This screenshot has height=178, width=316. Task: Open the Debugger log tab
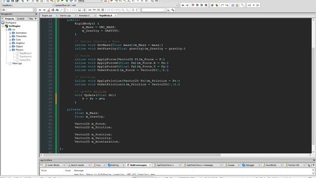point(250,165)
